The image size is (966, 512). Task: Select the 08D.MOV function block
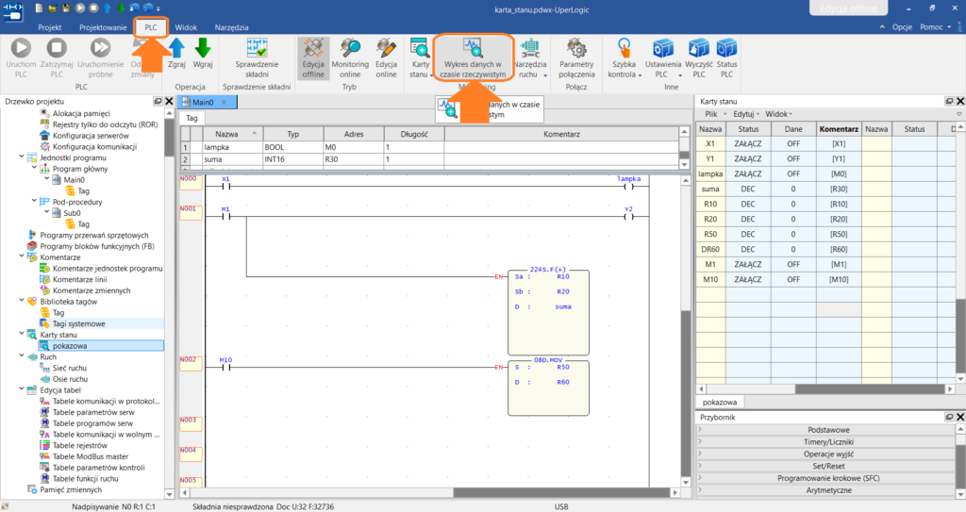tap(548, 388)
